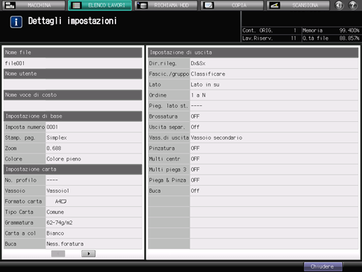The image size is (362, 272).
Task: Close the details with Chiudere button
Action: pyautogui.click(x=323, y=266)
